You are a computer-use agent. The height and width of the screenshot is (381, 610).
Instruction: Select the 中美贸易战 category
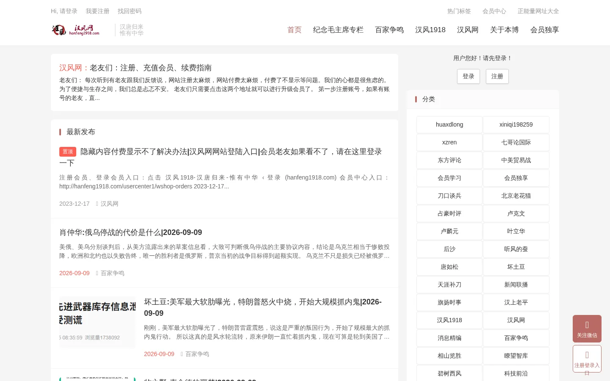pyautogui.click(x=516, y=160)
